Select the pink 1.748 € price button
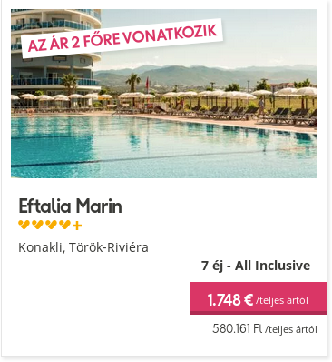Image resolution: width=332 pixels, height=362 pixels. (x=259, y=298)
